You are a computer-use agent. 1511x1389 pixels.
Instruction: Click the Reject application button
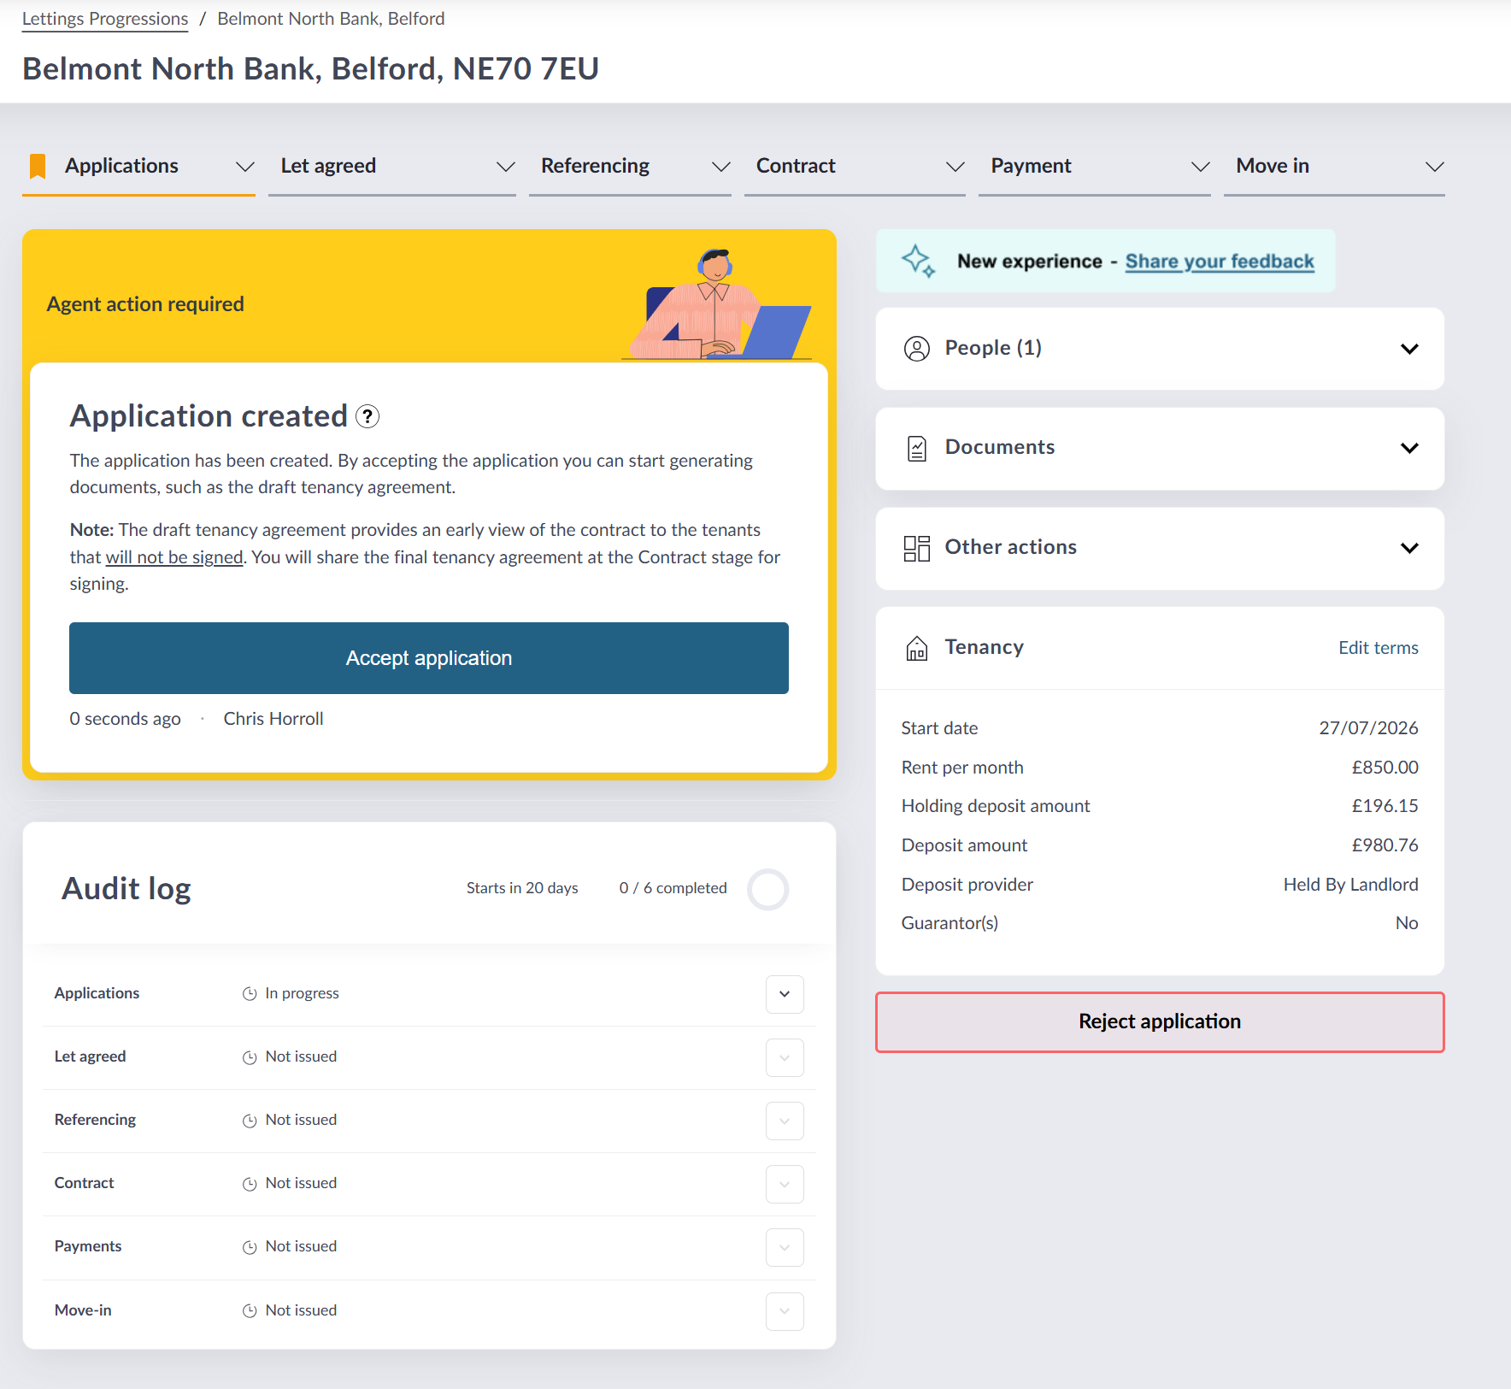coord(1160,1022)
